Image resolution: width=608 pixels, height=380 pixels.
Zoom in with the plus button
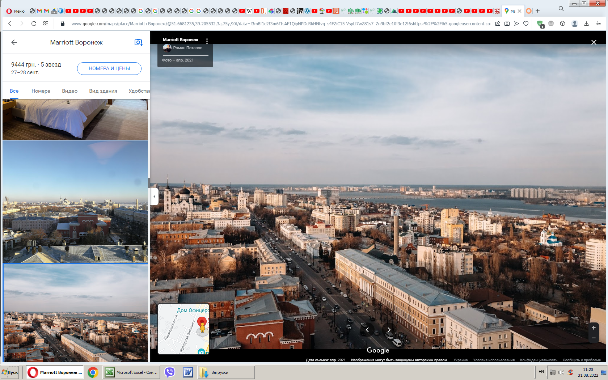(x=594, y=328)
